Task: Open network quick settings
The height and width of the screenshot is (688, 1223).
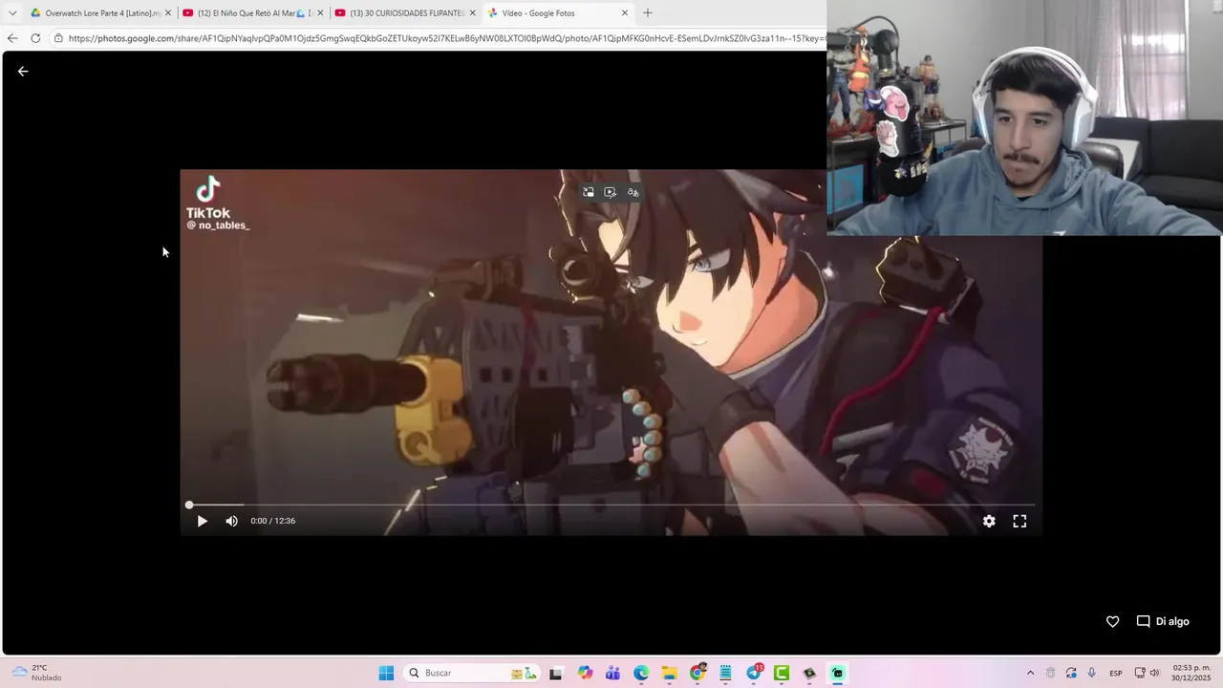Action: click(x=1139, y=673)
